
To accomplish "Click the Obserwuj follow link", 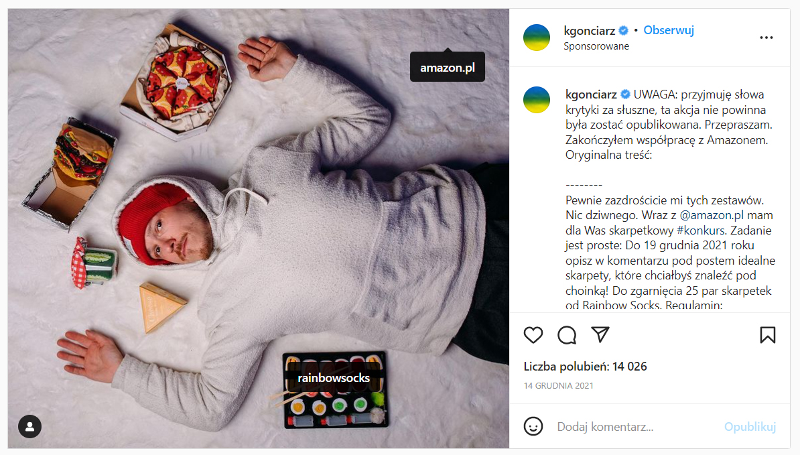I will [669, 31].
